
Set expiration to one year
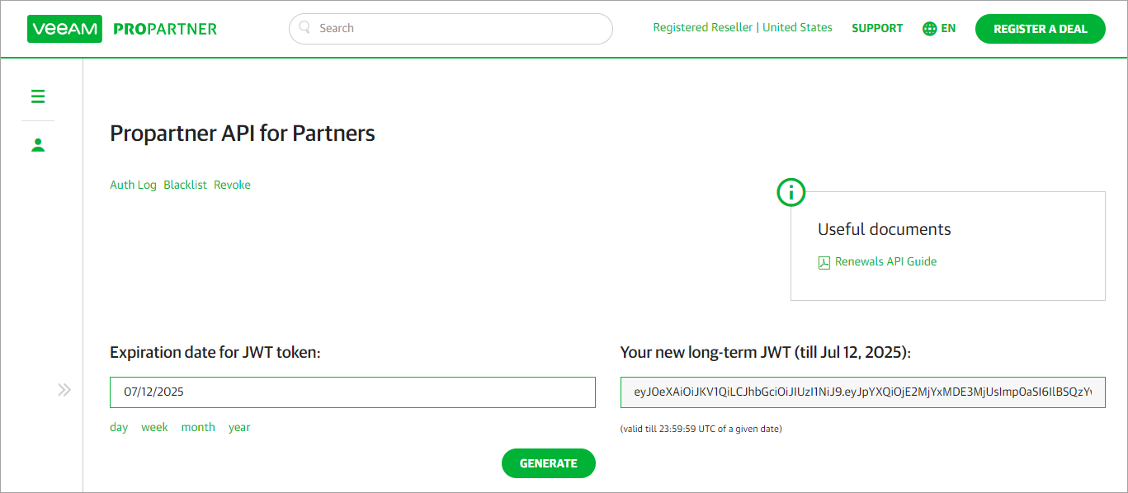[x=239, y=427]
